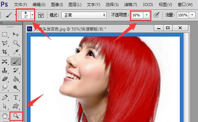This screenshot has width=198, height=122.
Task: Select the Clone Stamp tool
Action: [x=5, y=70]
